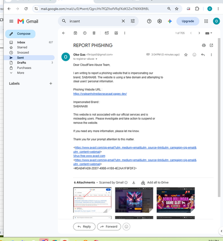Click the Move to icon in toolbar
Viewport: 223px width, 241px height.
click(116, 33)
